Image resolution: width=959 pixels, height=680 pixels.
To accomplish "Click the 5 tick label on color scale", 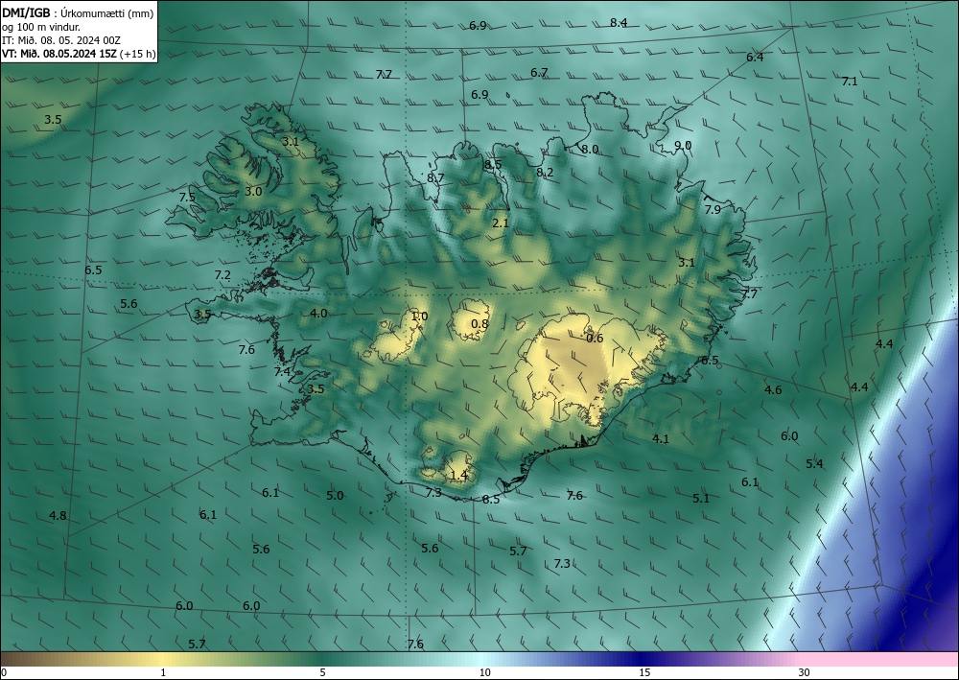I will (323, 672).
